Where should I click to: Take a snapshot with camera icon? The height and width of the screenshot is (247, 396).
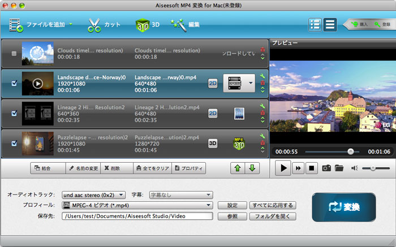[x=326, y=168]
